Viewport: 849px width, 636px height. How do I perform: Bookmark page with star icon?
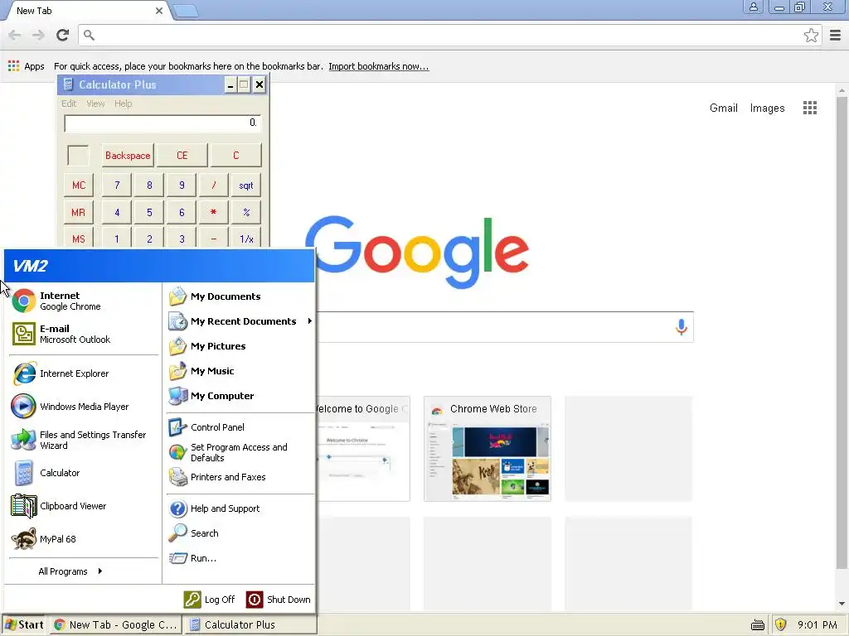811,35
